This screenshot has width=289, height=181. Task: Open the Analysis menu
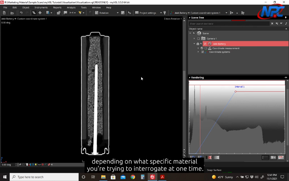pyautogui.click(x=71, y=7)
